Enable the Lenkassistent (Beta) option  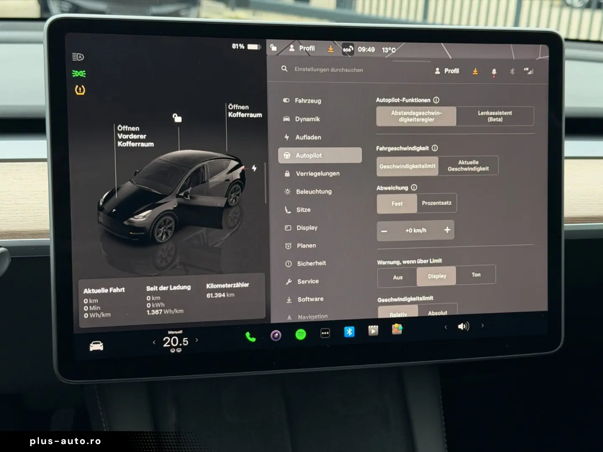495,116
